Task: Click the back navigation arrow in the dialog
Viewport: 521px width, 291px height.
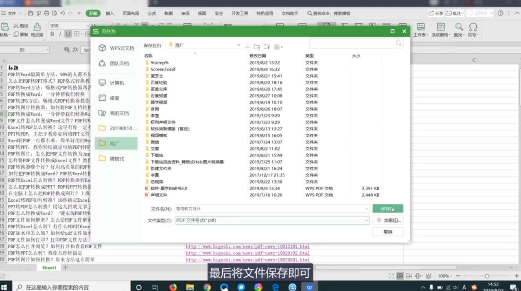Action: [x=247, y=47]
